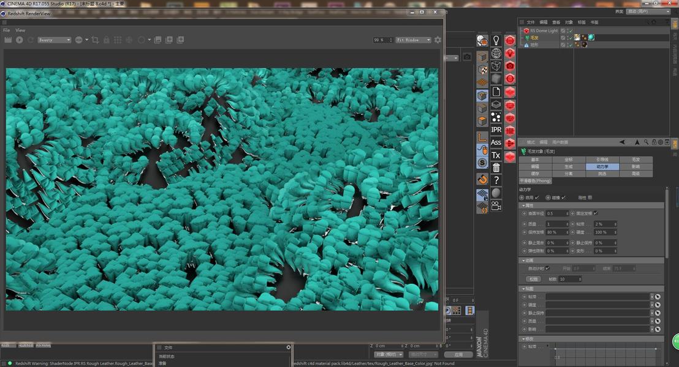
Task: Toggle the auto-time checkbox in the animation section
Action: 547,269
